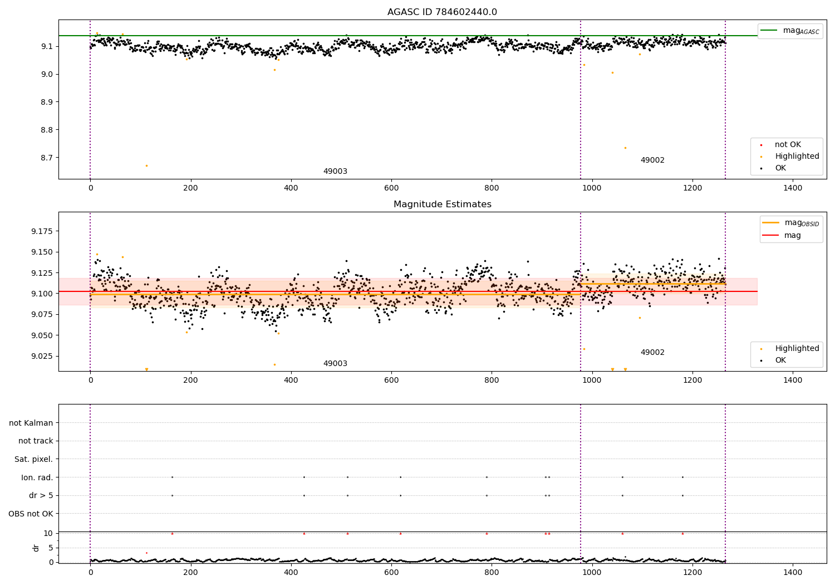Image resolution: width=835 pixels, height=585 pixels.
Task: Click the 9.175 y-axis tick label
Action: (x=42, y=231)
